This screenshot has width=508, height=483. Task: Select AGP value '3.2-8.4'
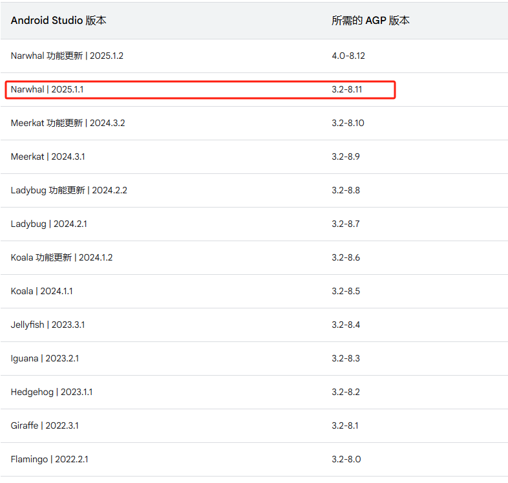[346, 325]
